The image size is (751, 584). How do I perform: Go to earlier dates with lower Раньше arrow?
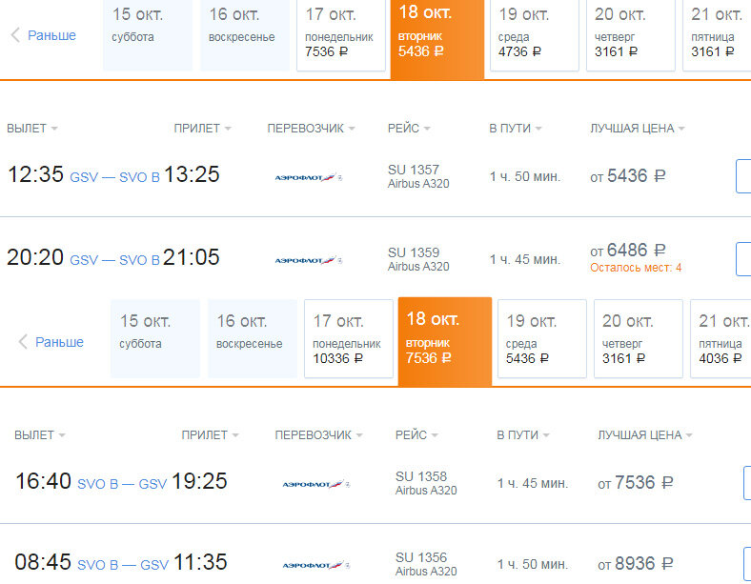point(51,342)
